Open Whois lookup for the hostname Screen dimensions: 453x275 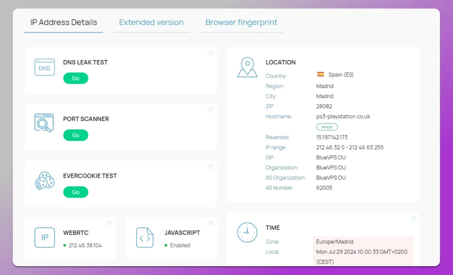[327, 127]
